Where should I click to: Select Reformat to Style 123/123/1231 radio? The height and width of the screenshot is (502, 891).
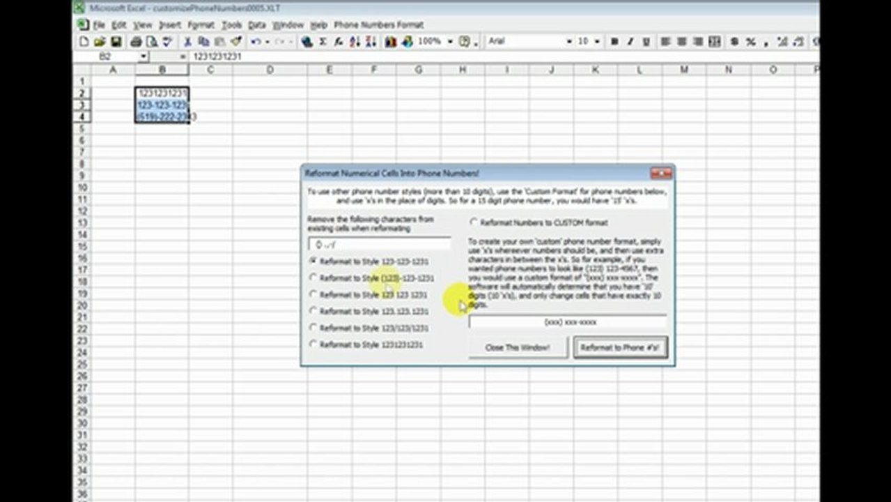pyautogui.click(x=313, y=328)
